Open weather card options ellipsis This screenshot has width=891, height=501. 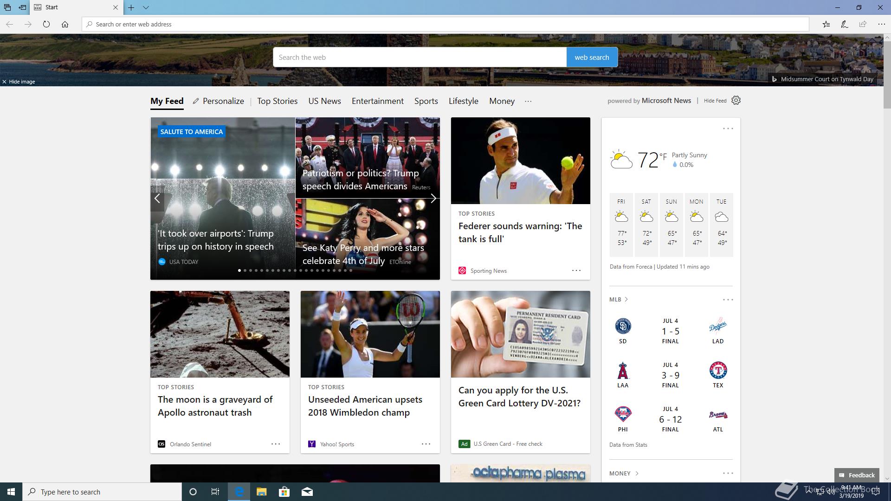tap(728, 128)
